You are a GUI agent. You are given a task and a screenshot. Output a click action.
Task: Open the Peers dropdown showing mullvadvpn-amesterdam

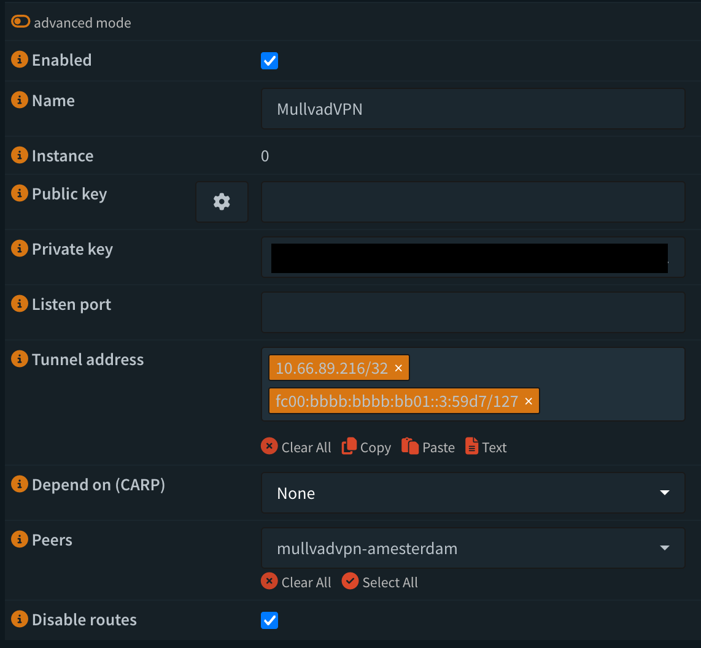click(473, 549)
